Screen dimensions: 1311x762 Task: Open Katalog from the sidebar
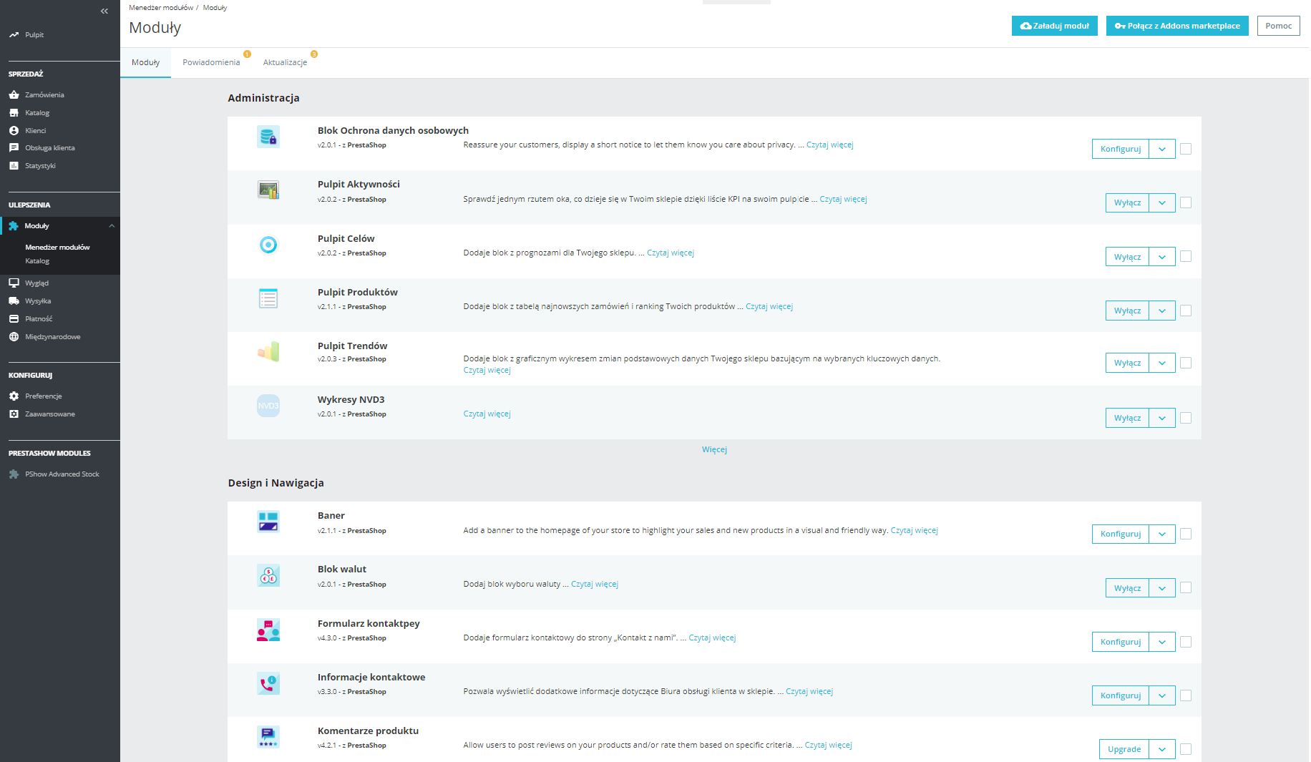14,112
